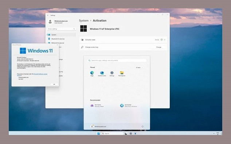Image resolution: width=231 pixels, height=144 pixels.
Task: Open Dev Home in Recommended section
Action: pos(97,106)
